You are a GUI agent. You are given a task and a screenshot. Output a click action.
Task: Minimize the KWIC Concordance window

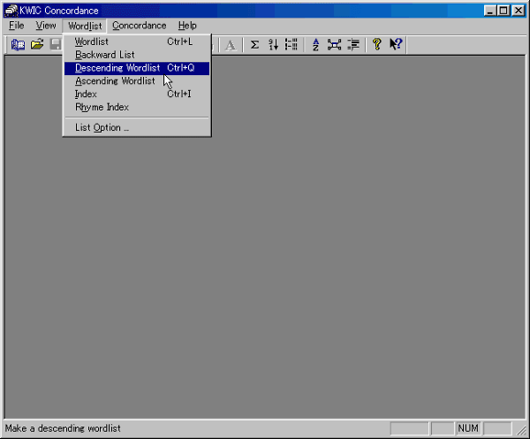(489, 11)
